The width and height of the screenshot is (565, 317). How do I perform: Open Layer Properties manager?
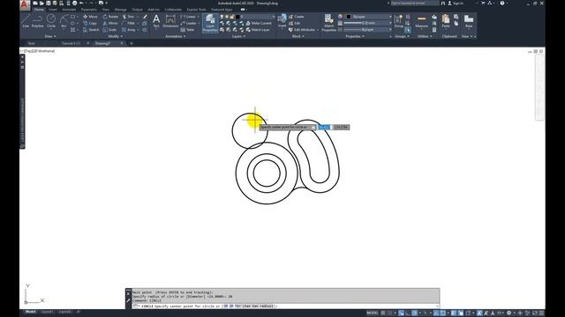210,23
